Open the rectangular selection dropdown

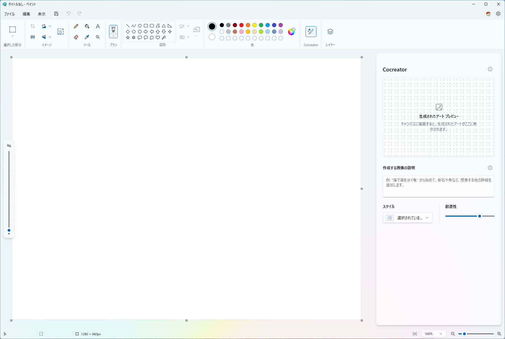click(x=12, y=36)
